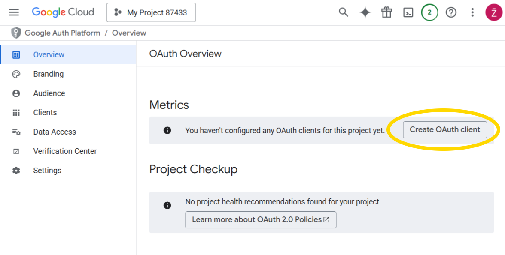
Task: Select the Data Access sidebar icon
Action: point(16,132)
